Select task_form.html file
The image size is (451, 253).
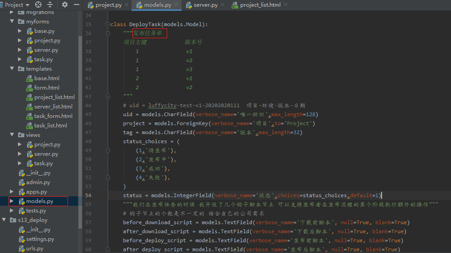[x=53, y=116]
